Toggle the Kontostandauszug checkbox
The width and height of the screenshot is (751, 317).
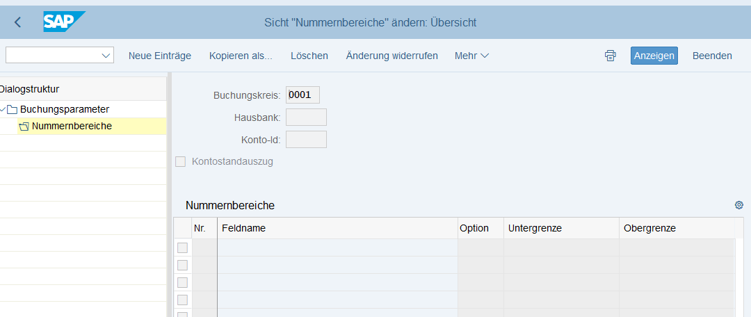(x=181, y=161)
